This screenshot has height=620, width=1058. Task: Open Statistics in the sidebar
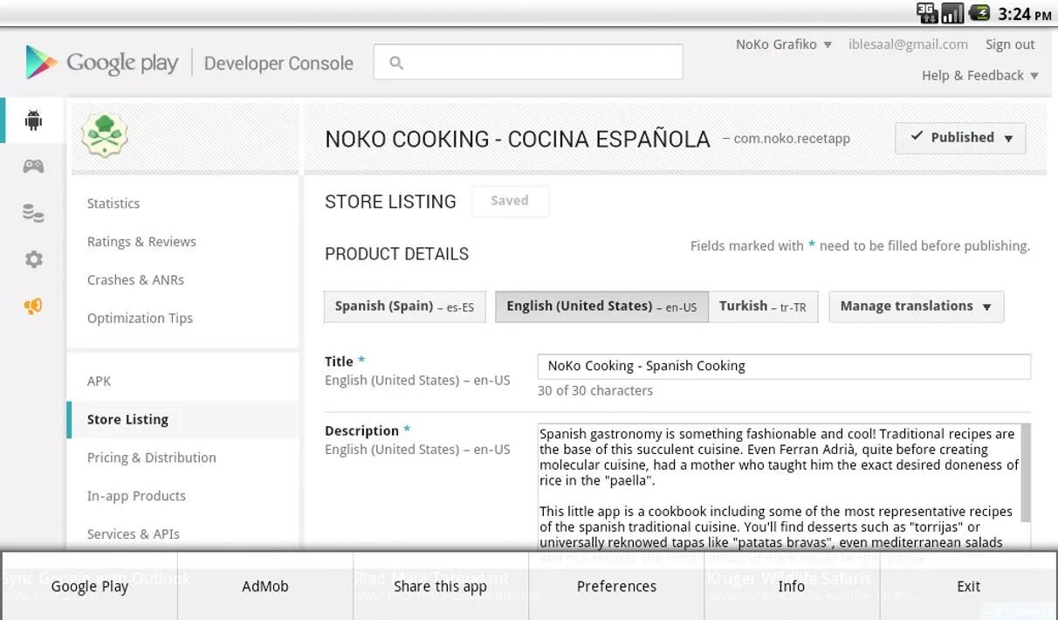click(113, 203)
